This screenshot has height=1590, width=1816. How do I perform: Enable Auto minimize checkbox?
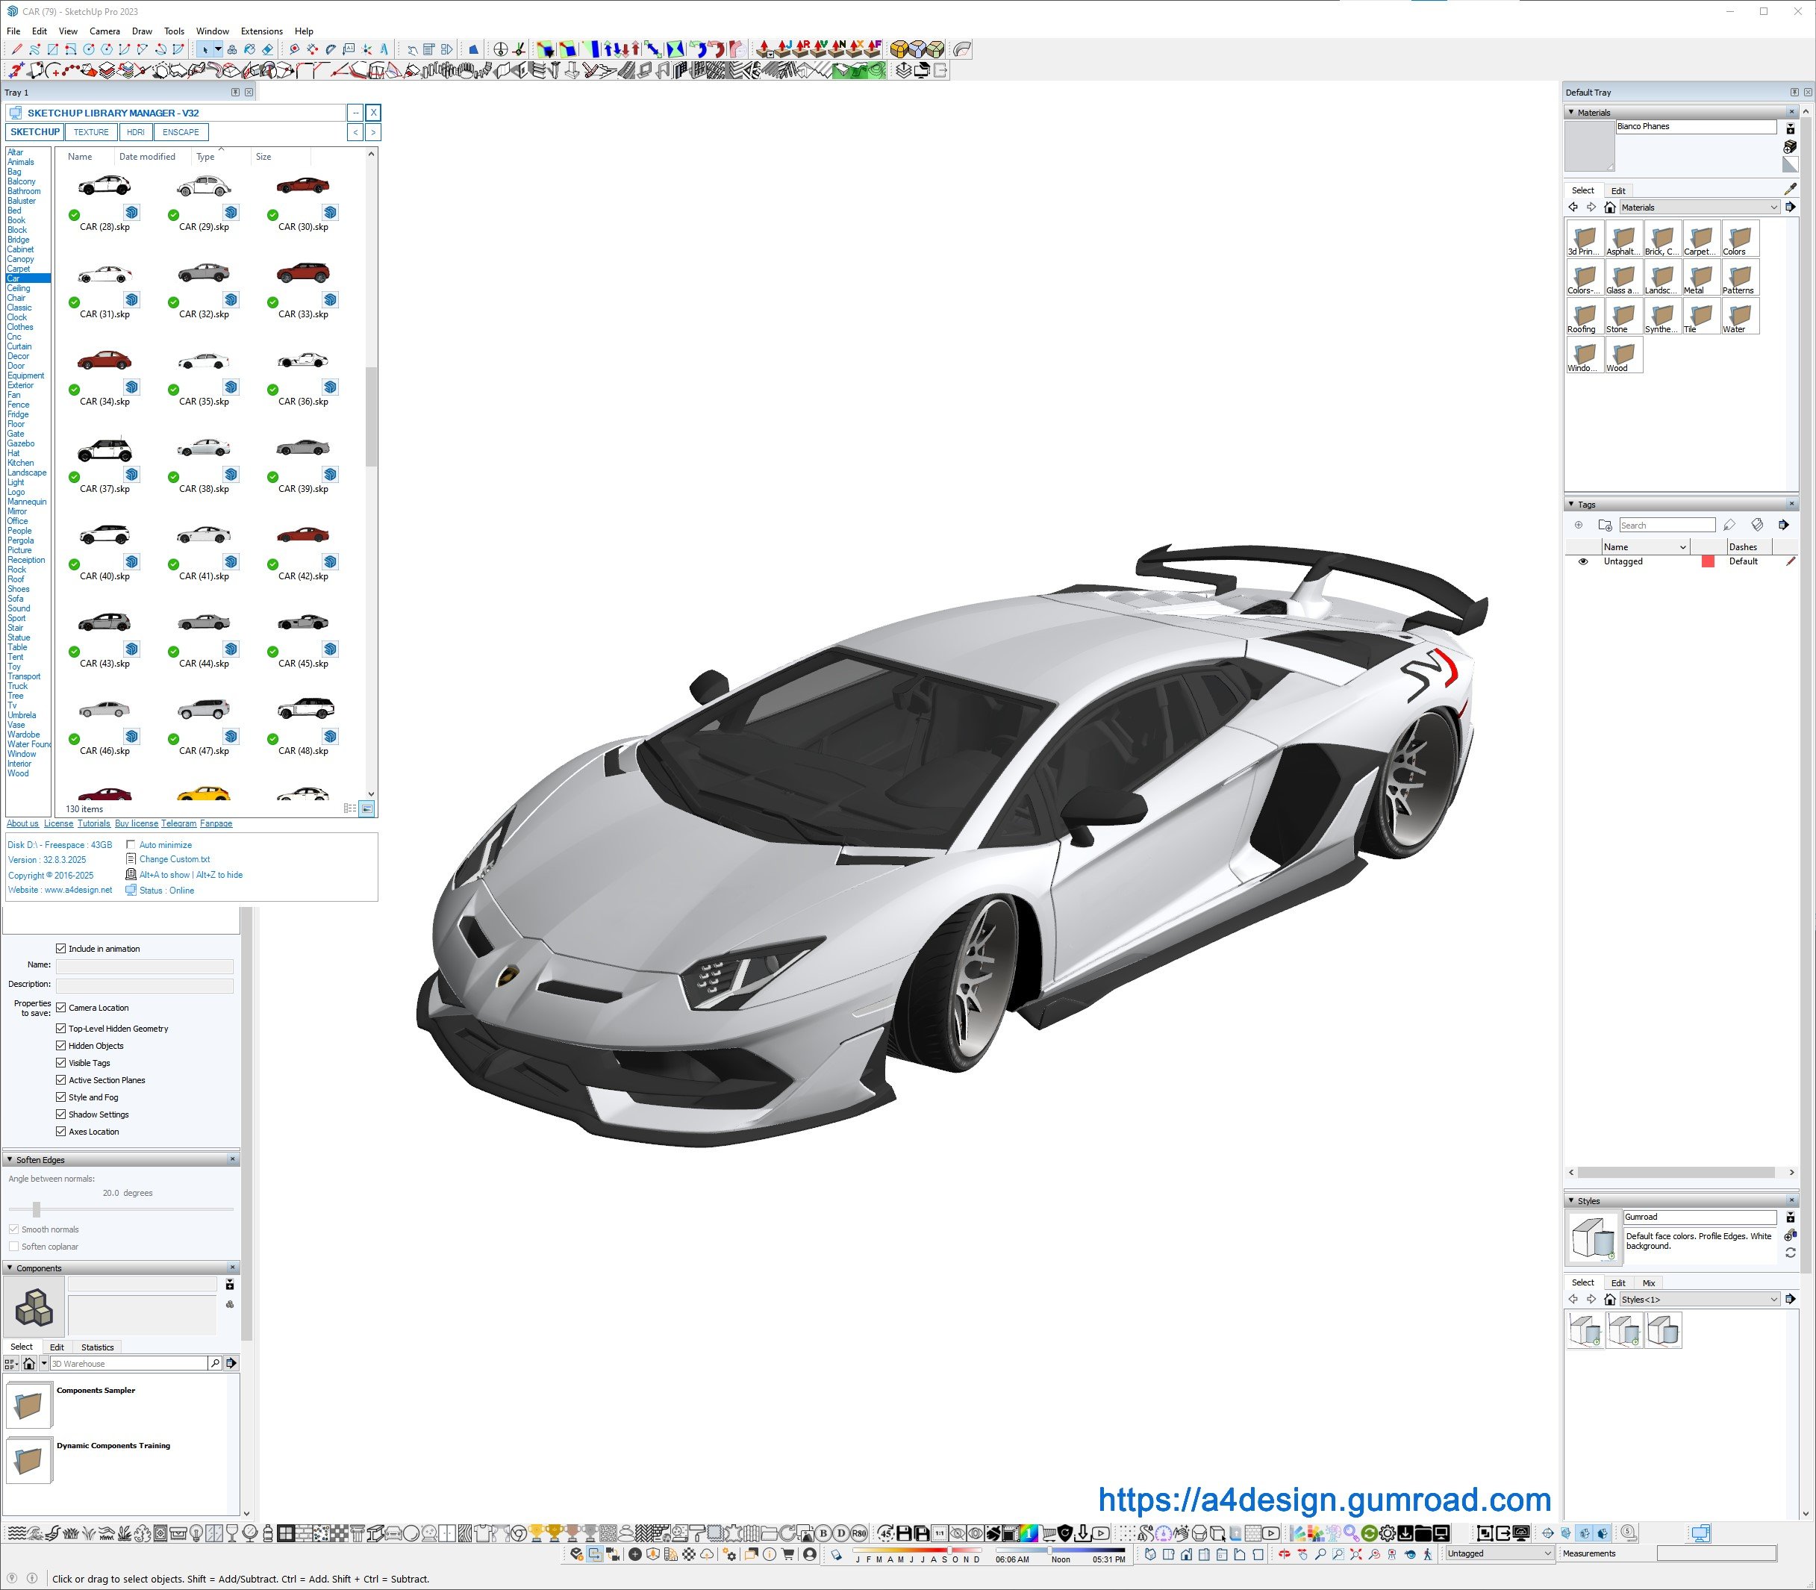coord(131,845)
